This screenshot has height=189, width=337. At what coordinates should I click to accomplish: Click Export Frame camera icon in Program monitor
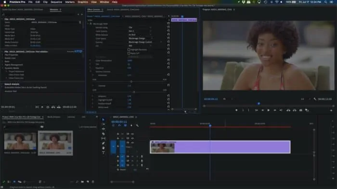pos(301,110)
